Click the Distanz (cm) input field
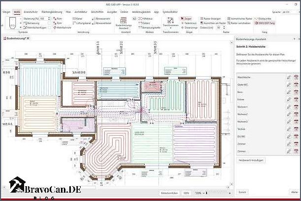Image resolution: width=301 pixels, height=201 pixels. coord(218,28)
